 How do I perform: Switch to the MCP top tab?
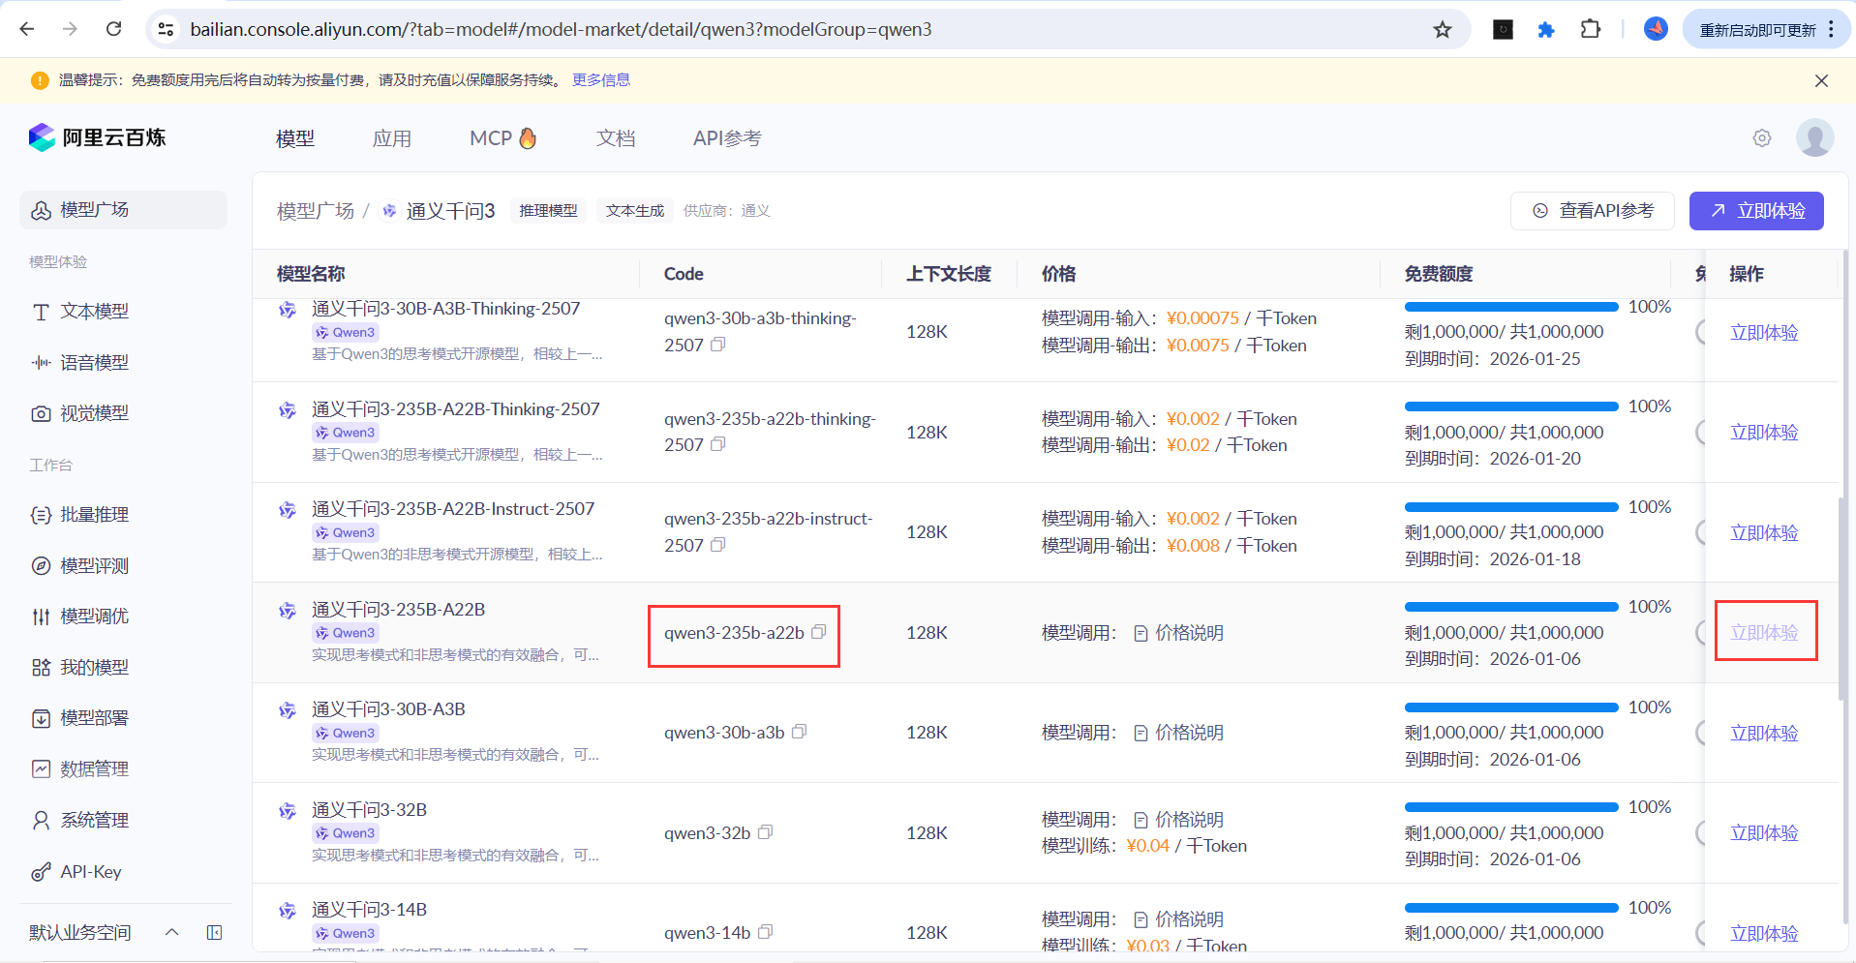pos(502,138)
